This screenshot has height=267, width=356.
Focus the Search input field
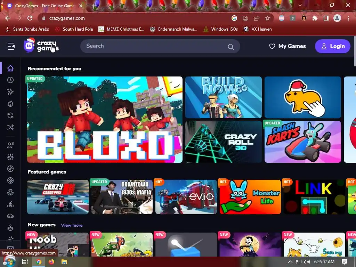[x=160, y=46]
